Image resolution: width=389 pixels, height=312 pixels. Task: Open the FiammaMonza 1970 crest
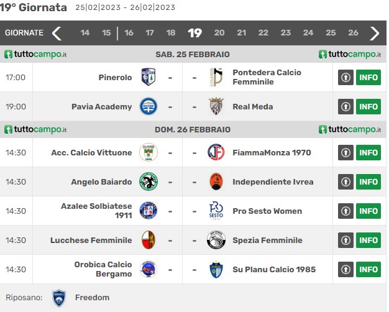point(216,152)
